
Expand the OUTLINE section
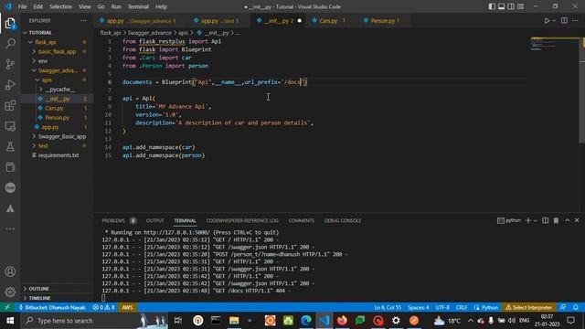point(57,289)
